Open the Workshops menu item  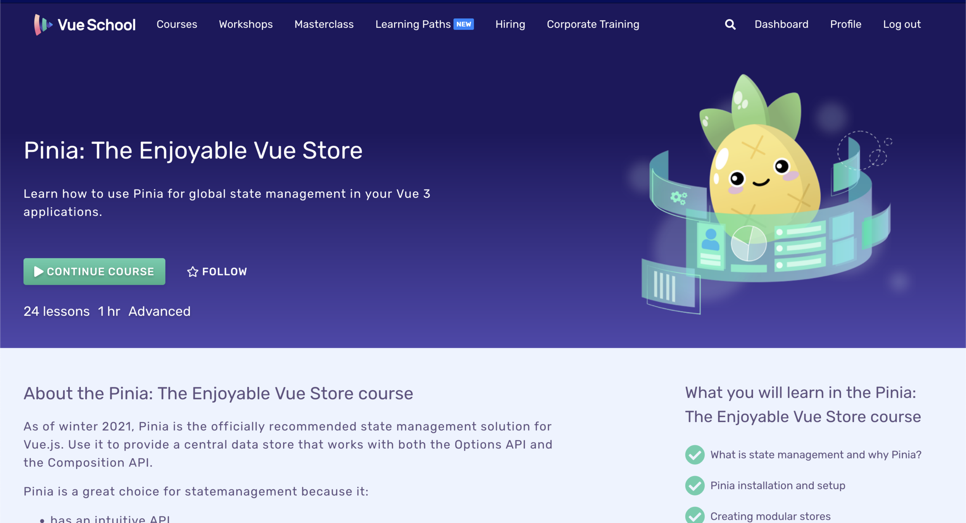pos(246,24)
